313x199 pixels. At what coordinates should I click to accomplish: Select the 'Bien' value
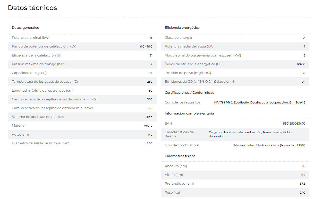(x=149, y=117)
